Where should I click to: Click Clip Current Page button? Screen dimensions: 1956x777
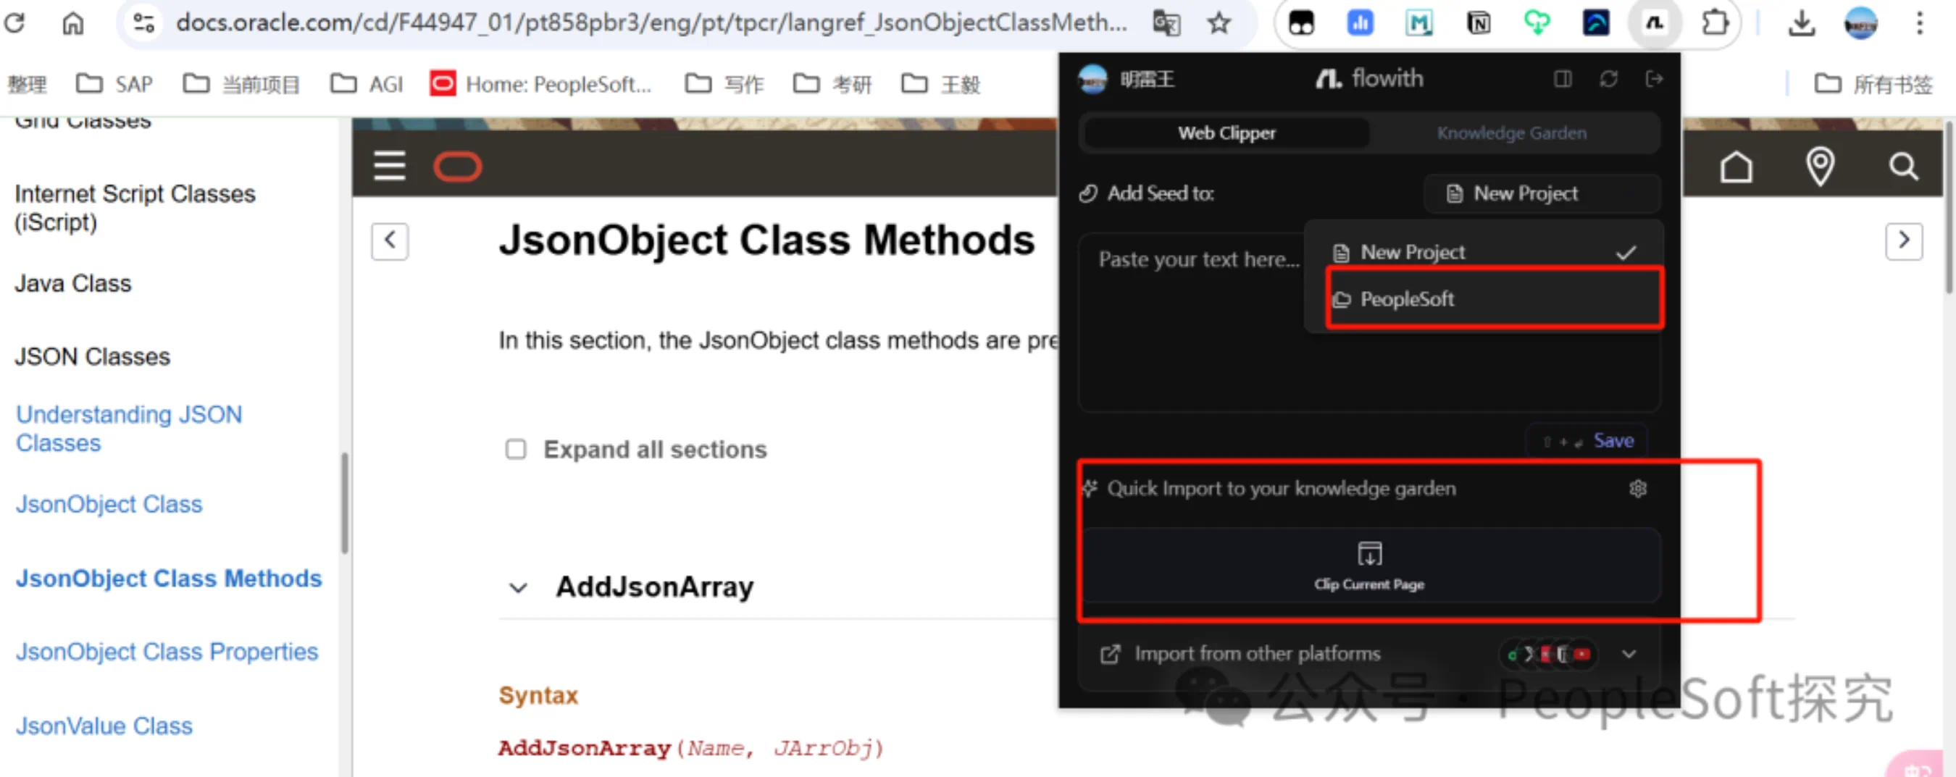click(1369, 566)
